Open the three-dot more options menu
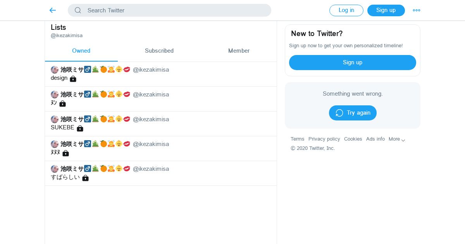Screen dimensions: 465x244 tap(417, 10)
